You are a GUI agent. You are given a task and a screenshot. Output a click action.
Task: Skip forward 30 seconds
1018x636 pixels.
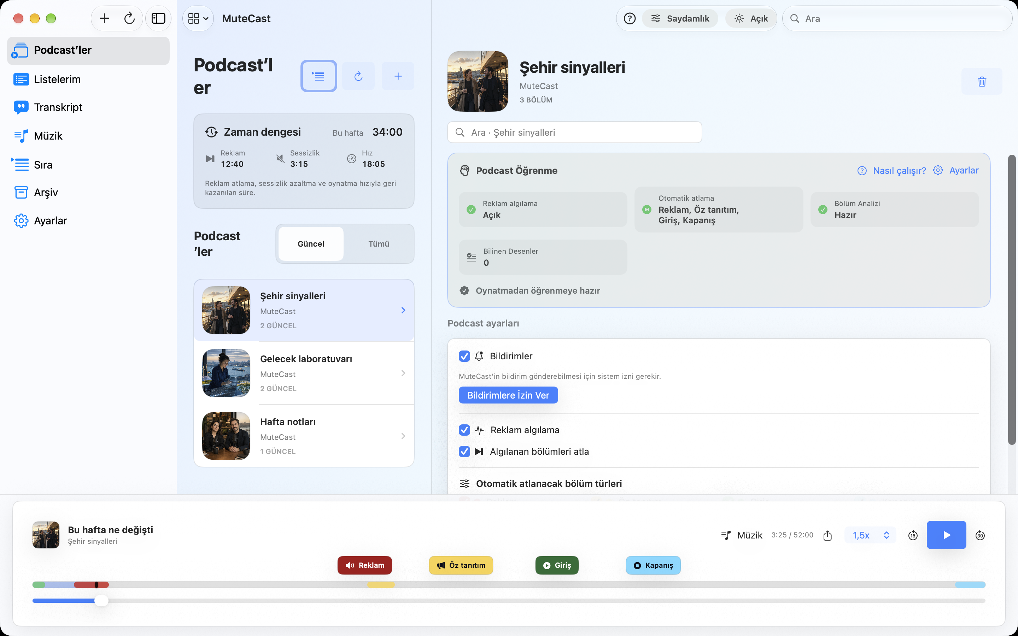tap(980, 535)
